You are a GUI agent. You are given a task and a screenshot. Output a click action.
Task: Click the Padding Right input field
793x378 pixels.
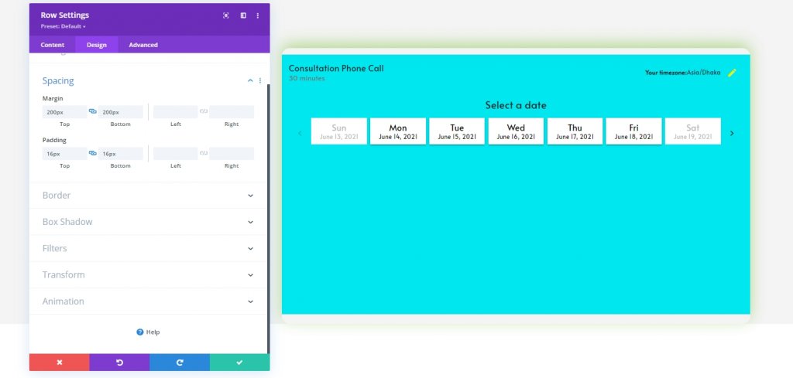click(232, 153)
